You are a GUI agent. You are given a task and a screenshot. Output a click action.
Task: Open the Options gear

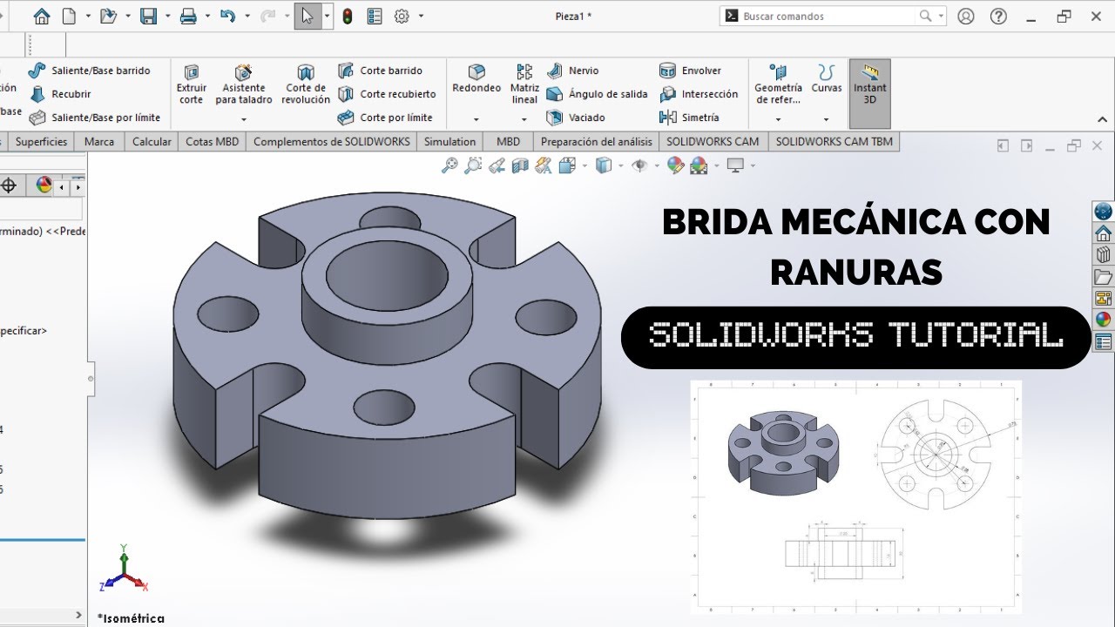click(402, 16)
